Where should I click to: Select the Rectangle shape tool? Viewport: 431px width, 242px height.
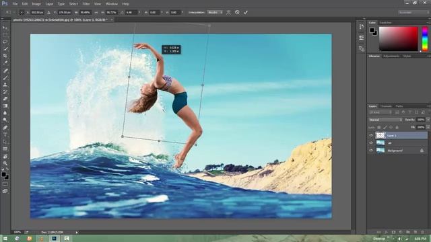tap(5, 149)
